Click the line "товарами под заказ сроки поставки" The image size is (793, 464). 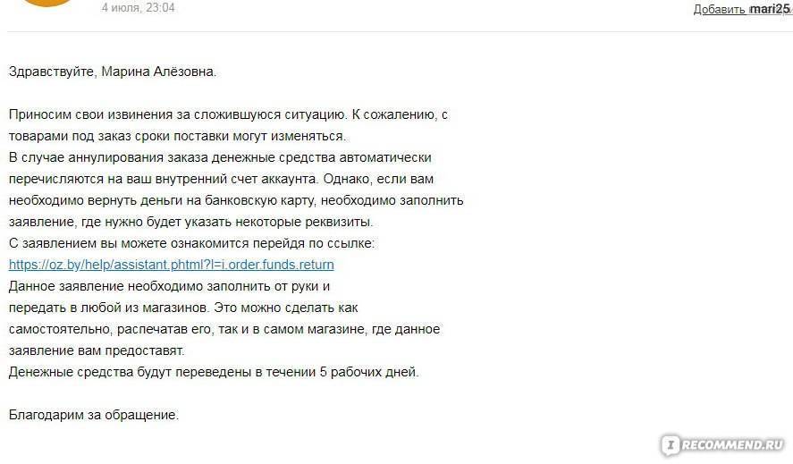[176, 136]
